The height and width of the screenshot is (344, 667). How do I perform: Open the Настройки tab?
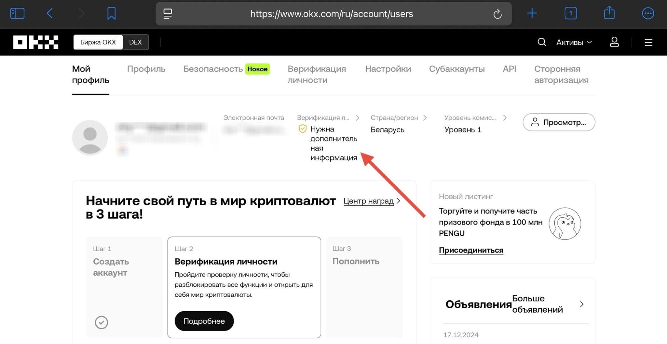coord(388,69)
